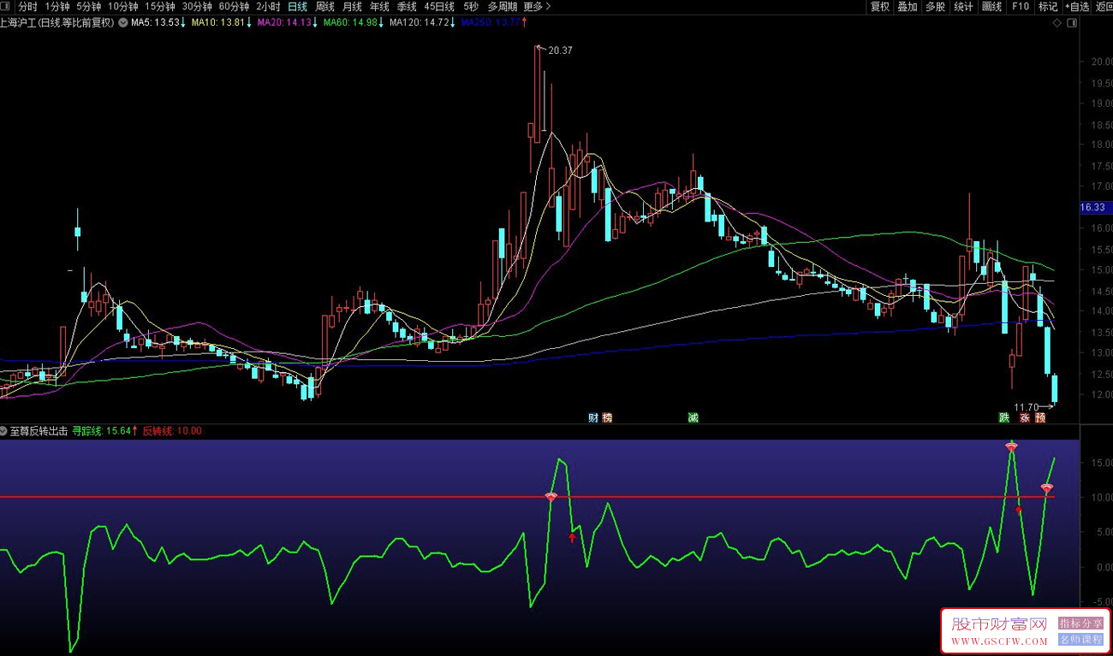Switch chart to 季线

point(407,6)
